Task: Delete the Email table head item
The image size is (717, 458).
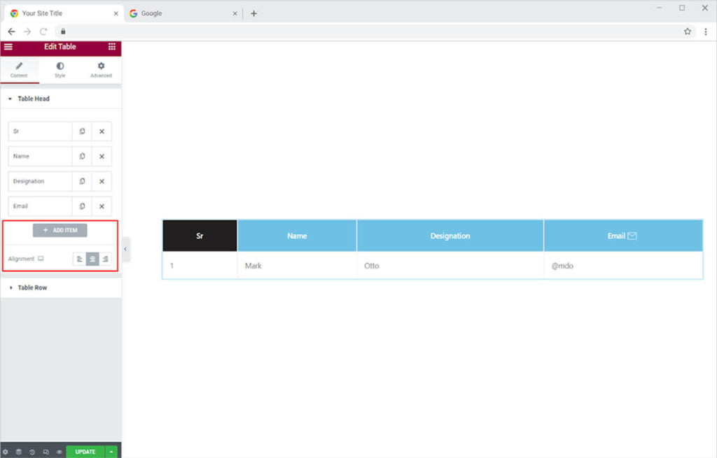Action: point(102,206)
